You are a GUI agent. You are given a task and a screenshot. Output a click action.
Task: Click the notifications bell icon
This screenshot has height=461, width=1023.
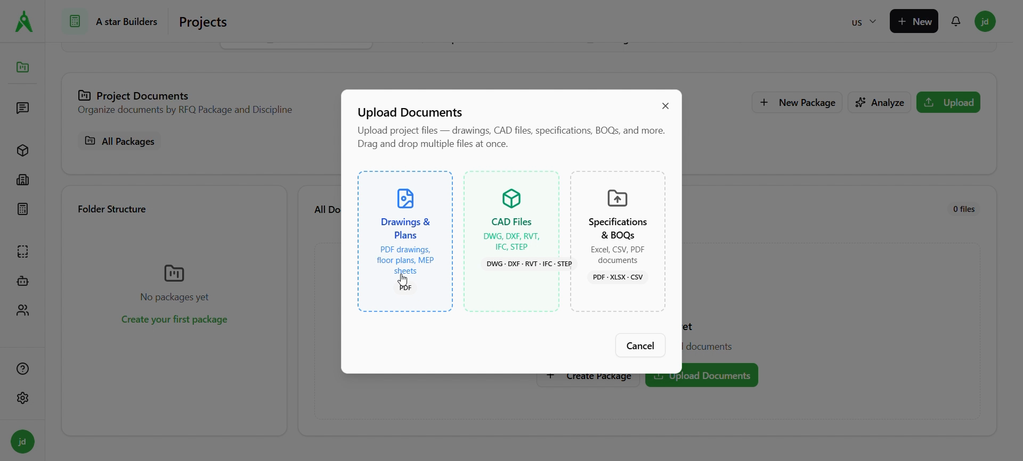pyautogui.click(x=956, y=22)
